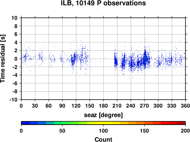
Task: Click the x-axis tick label 270
Action: click(144, 106)
